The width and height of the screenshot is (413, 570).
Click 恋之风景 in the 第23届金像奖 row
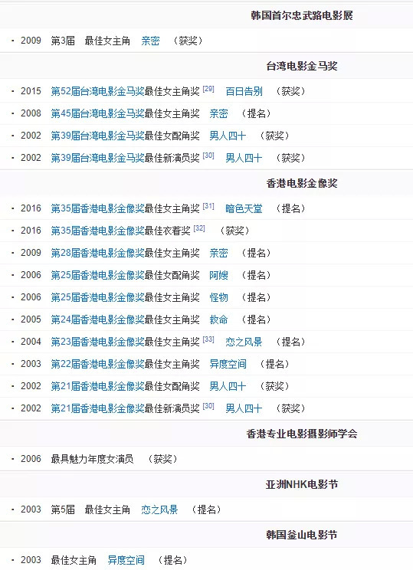[244, 342]
